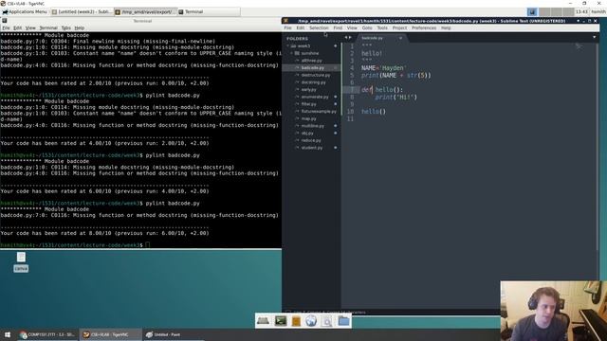
Task: Open Sublime Text's Edit menu
Action: coord(301,27)
